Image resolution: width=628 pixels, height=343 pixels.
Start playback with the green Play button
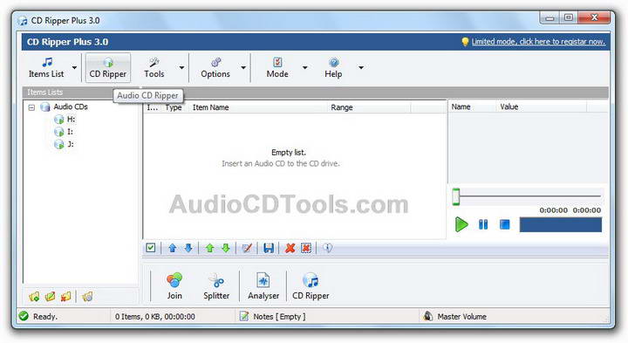pos(461,224)
